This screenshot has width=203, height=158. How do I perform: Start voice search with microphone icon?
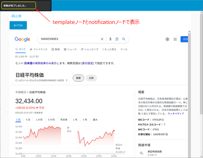(110, 39)
